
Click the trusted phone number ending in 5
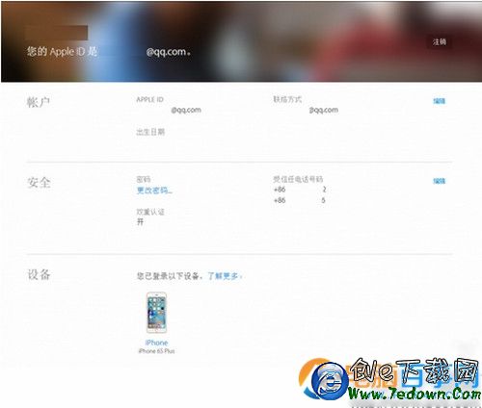(300, 200)
